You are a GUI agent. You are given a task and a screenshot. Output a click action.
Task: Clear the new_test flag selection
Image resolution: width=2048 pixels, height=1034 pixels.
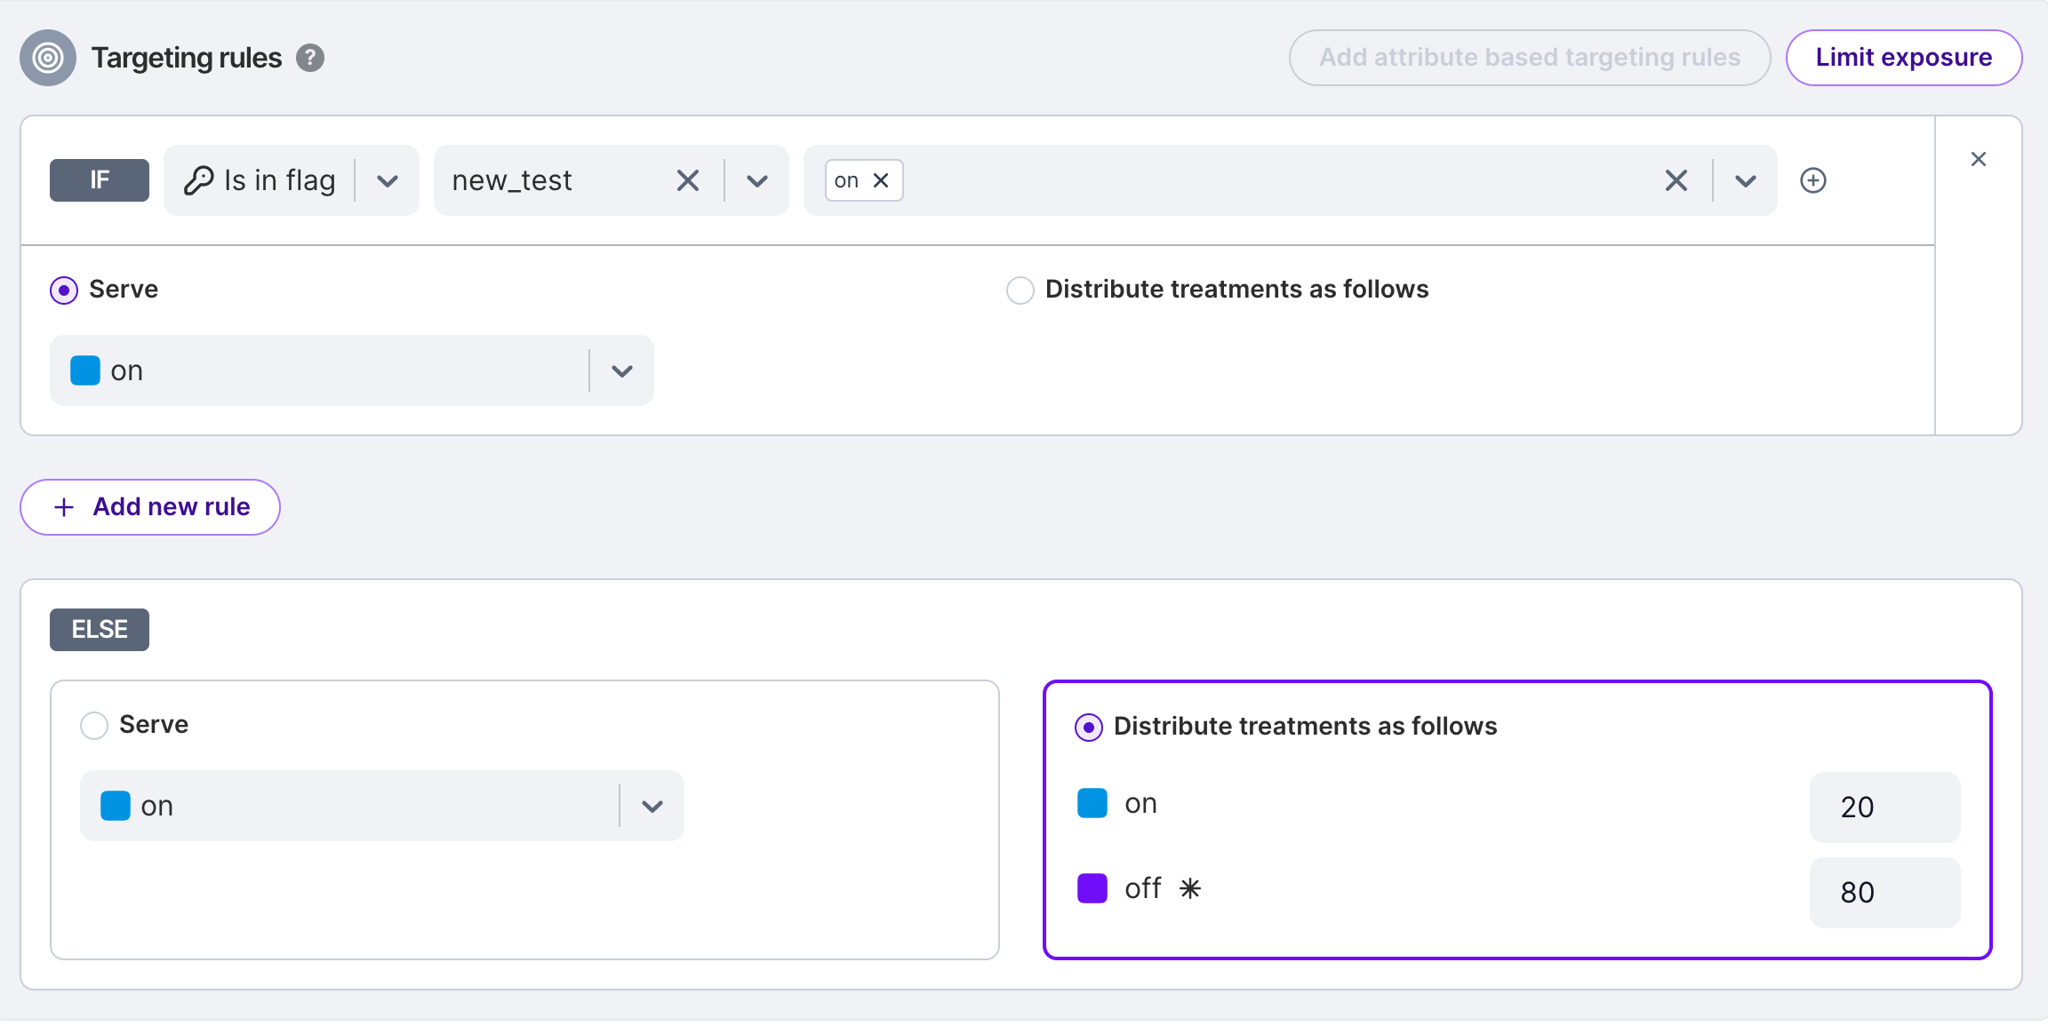(x=688, y=180)
